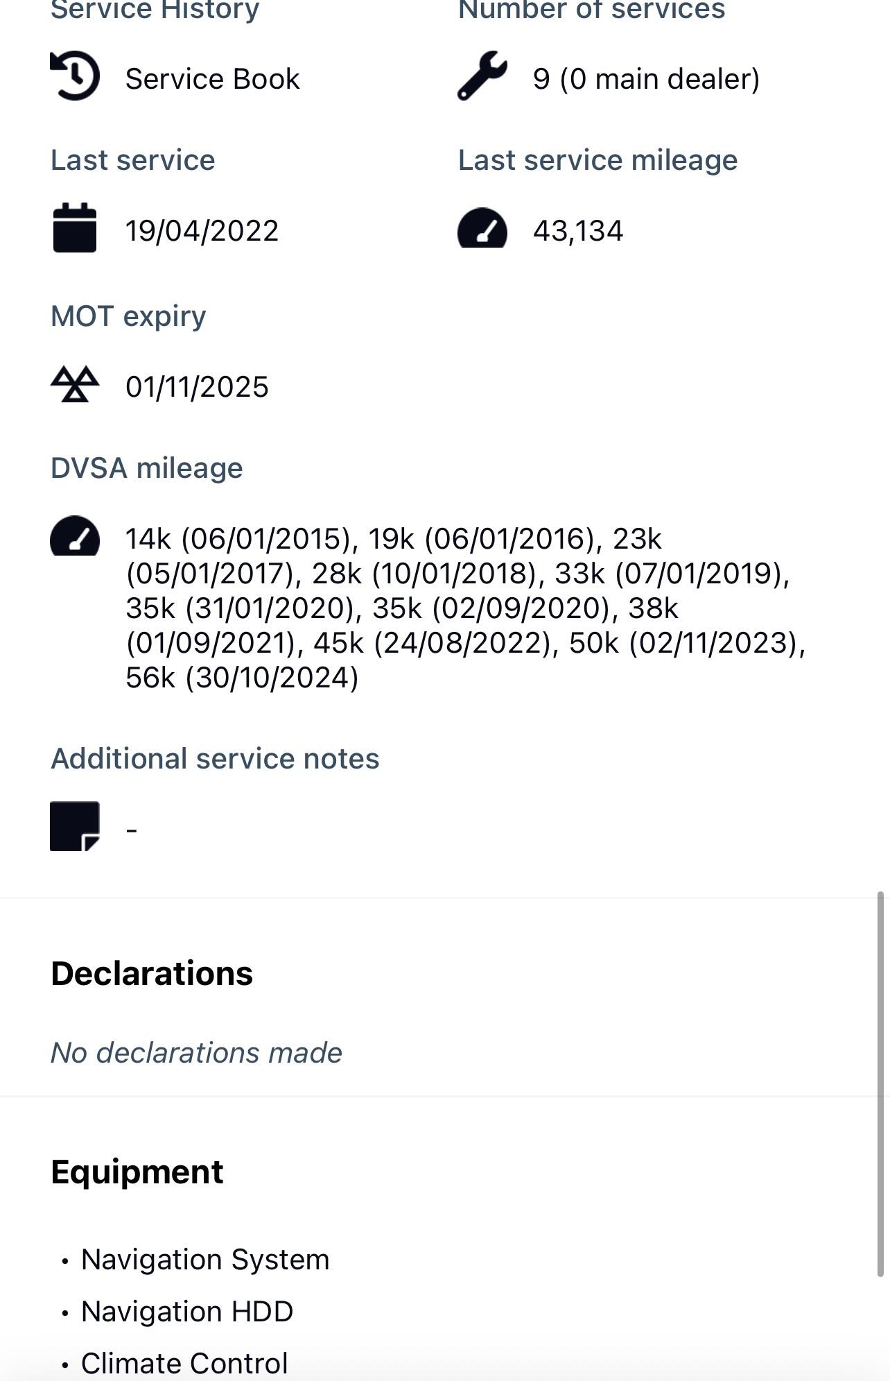Click the MOT expiry date 01/11/2025
The height and width of the screenshot is (1397, 890).
(197, 387)
